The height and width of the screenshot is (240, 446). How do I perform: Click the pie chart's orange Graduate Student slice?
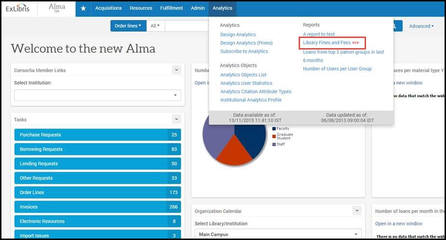(x=234, y=152)
